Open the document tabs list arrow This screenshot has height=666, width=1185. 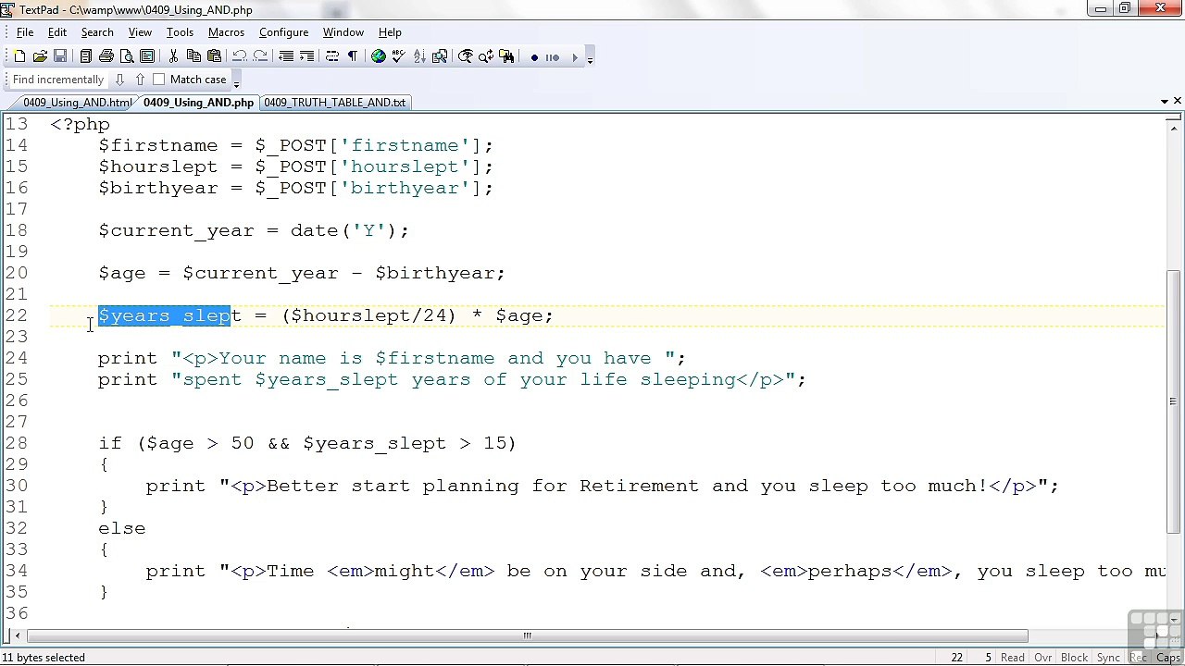(x=1164, y=101)
